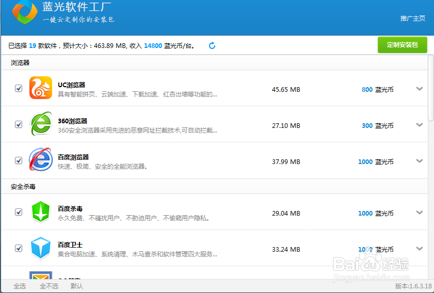Expand the 百度杀毒 row chevron
This screenshot has height=293, width=434.
(x=420, y=213)
